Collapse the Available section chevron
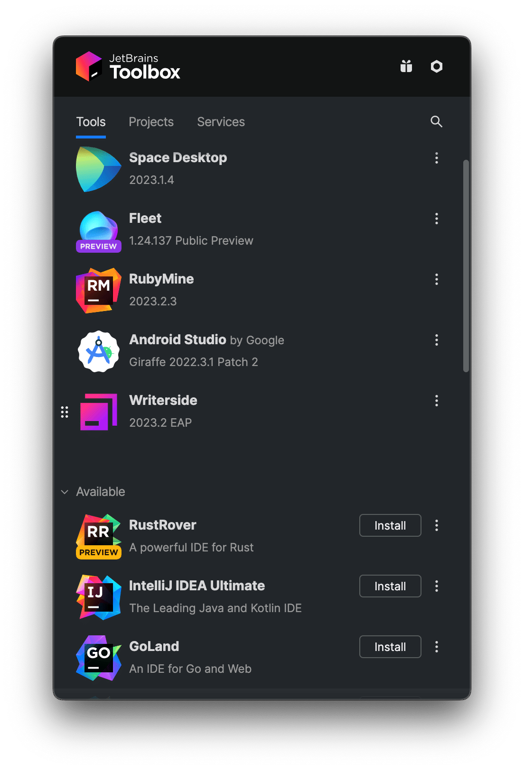This screenshot has height=770, width=524. (x=65, y=492)
